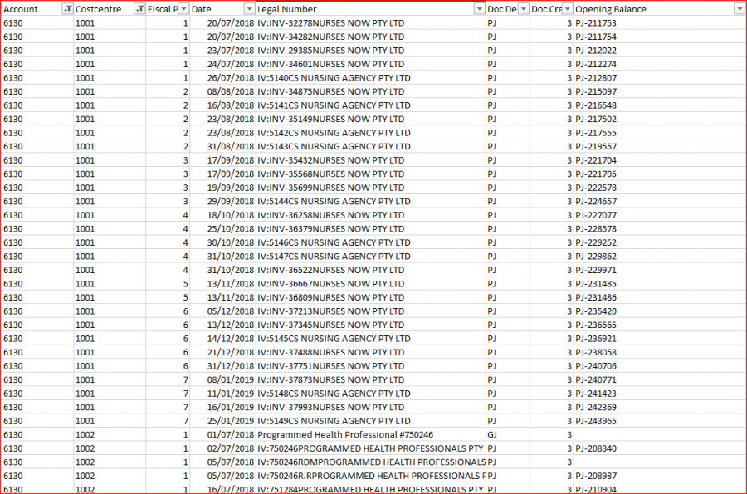Click Account 6130 in the PJ-211753 row
The image size is (747, 494).
click(x=37, y=23)
